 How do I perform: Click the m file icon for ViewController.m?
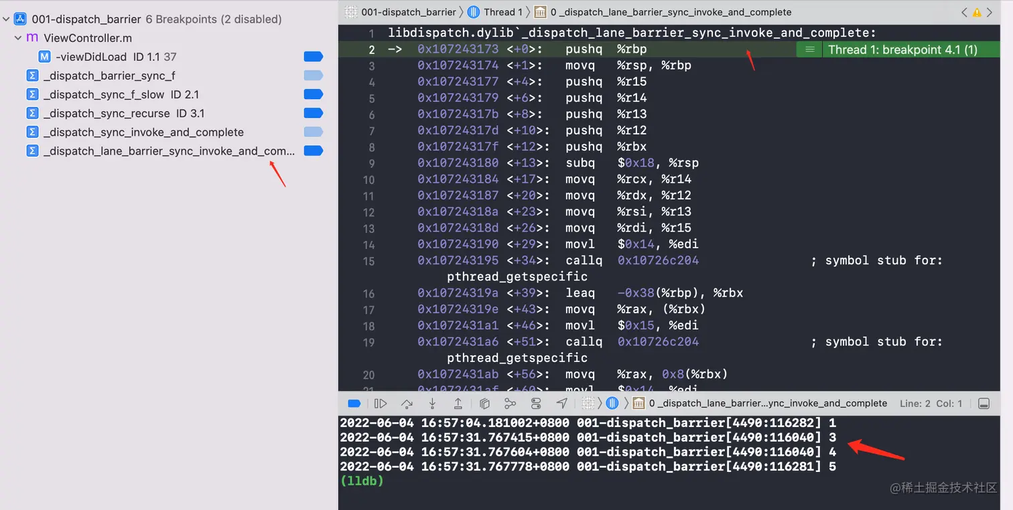pyautogui.click(x=31, y=38)
